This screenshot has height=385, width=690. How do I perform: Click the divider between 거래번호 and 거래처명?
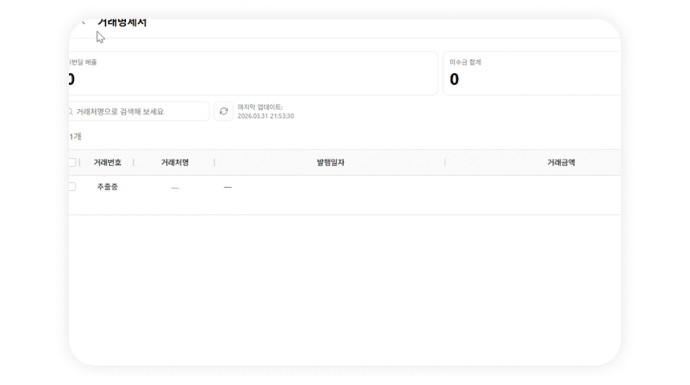(133, 163)
